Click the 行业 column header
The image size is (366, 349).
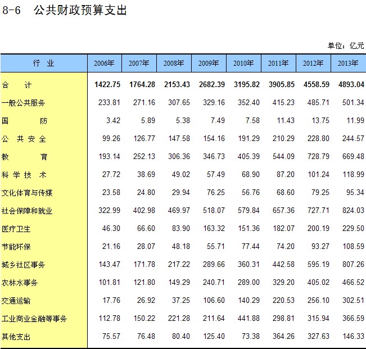(44, 63)
